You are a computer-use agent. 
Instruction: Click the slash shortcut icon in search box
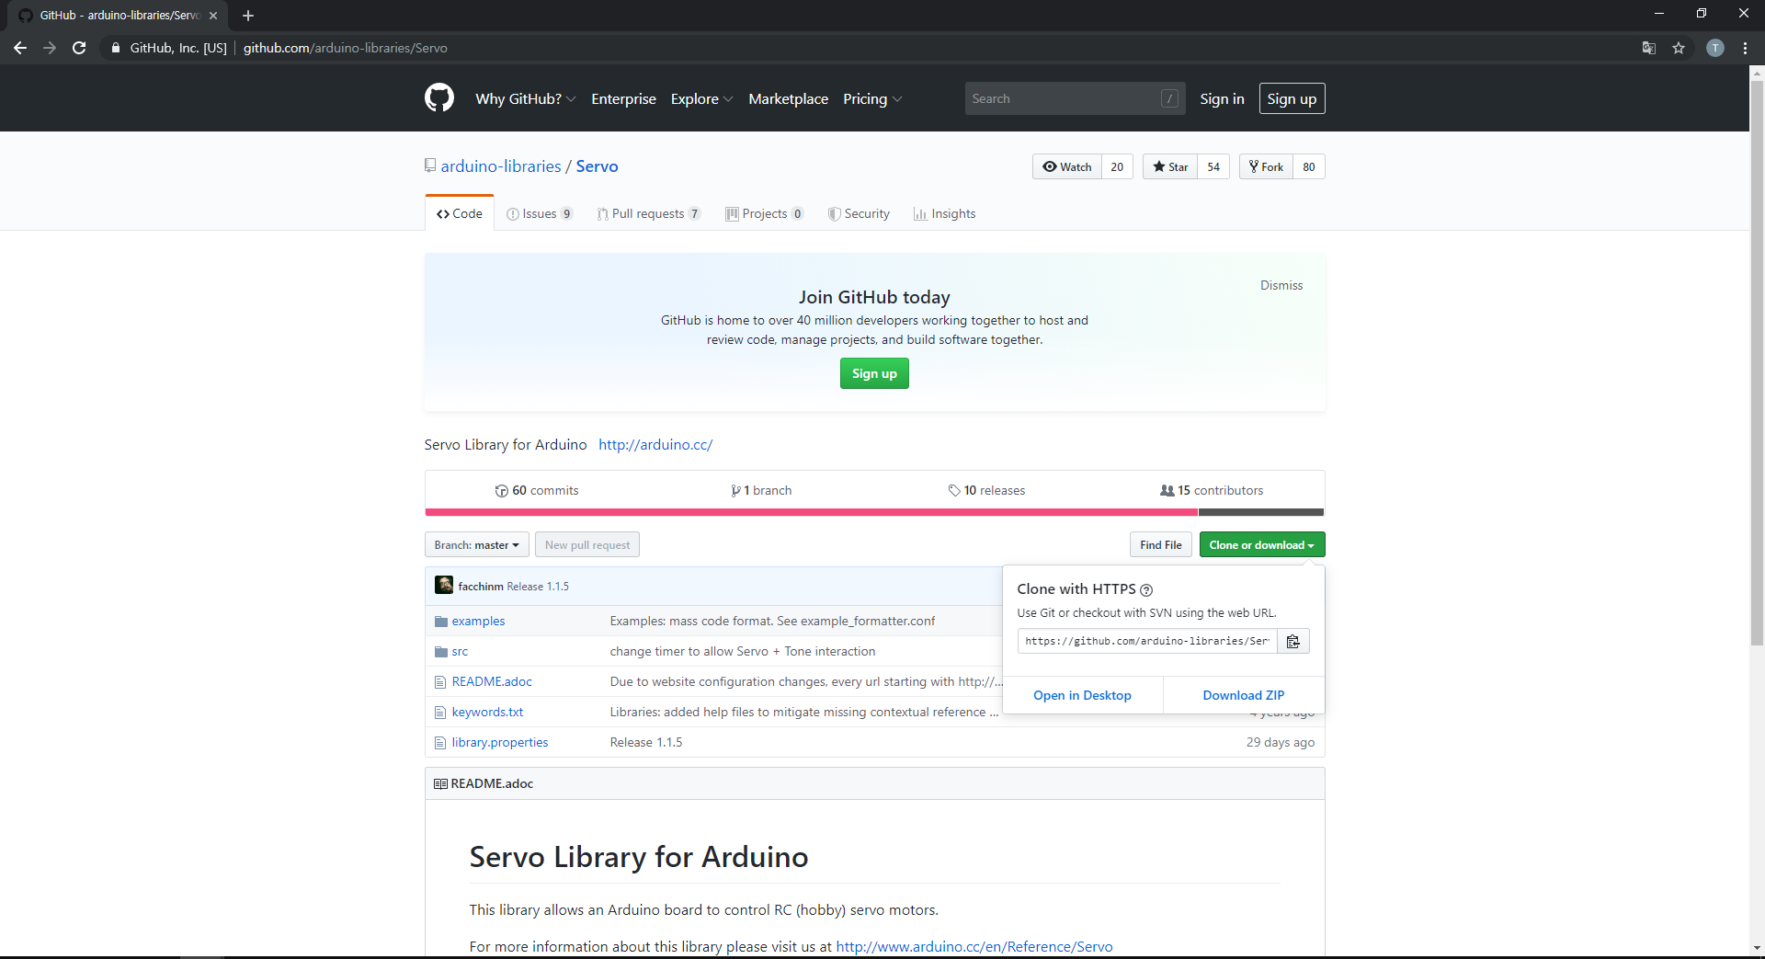(x=1169, y=98)
